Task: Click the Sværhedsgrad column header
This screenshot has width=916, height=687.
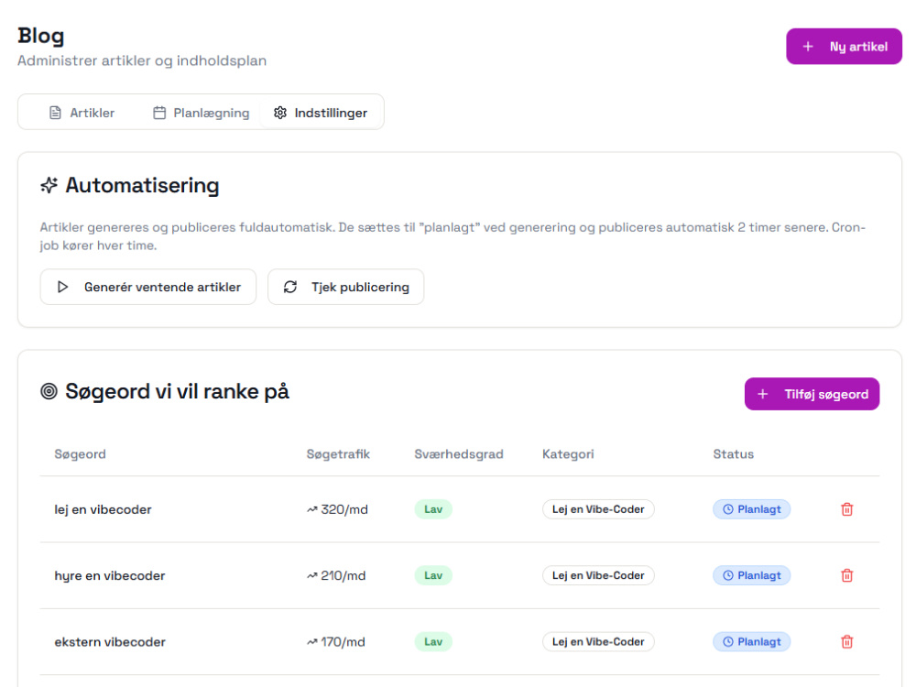Action: coord(459,454)
